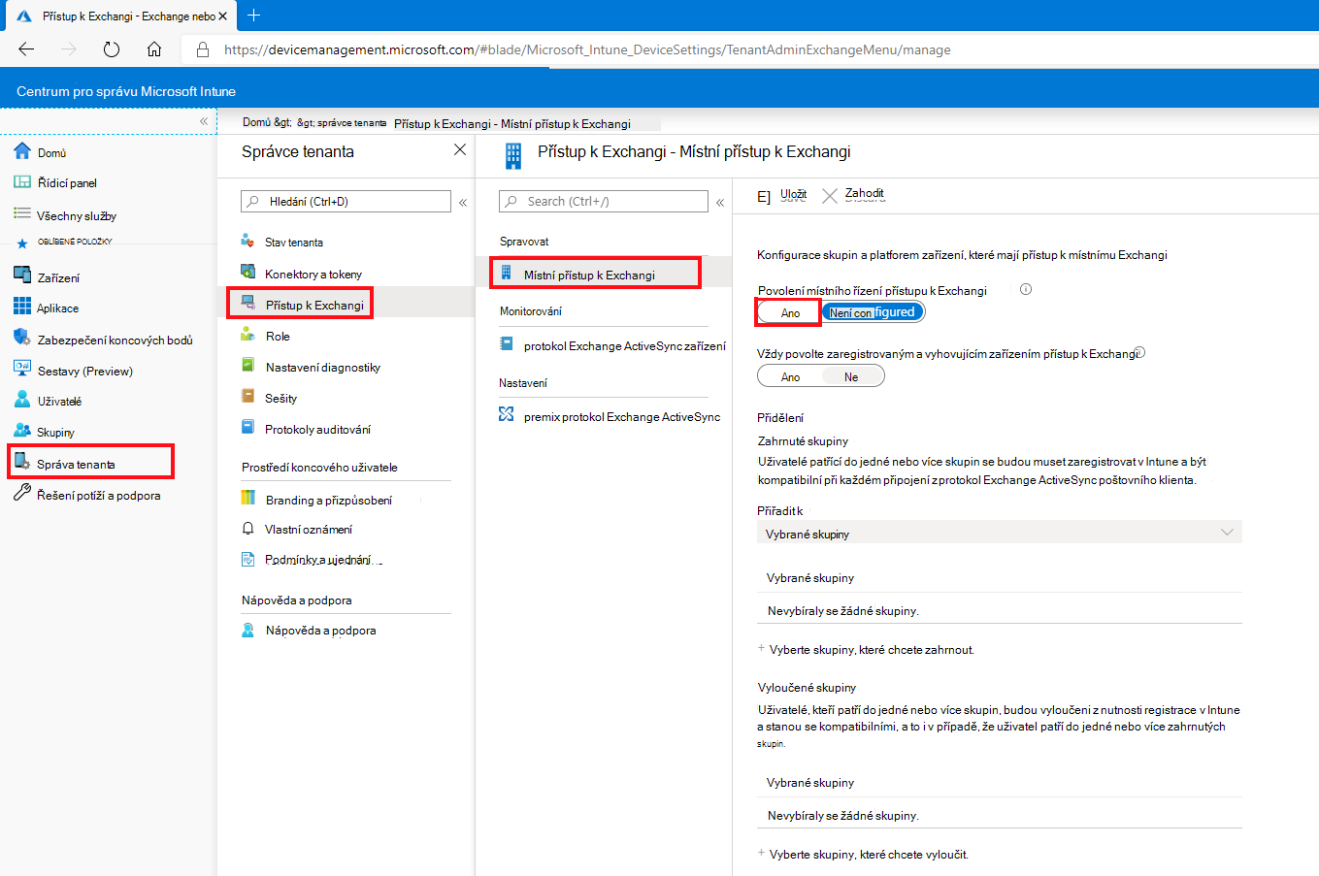Screen dimensions: 1319x876
Task: Click the Skupiny people icon
Action: click(22, 431)
